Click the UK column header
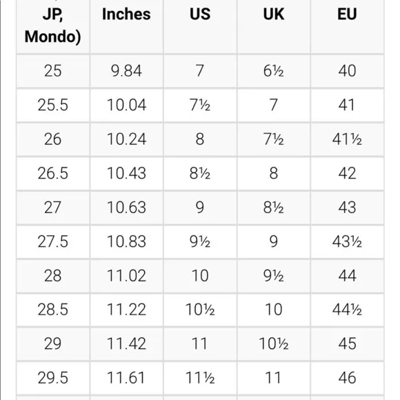The width and height of the screenshot is (400, 400). click(x=274, y=26)
